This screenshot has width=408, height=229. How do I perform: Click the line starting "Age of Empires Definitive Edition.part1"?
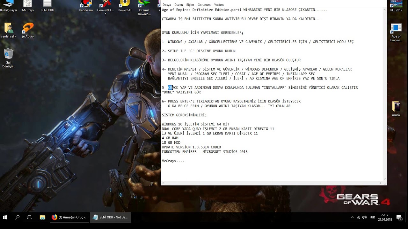pos(244,10)
